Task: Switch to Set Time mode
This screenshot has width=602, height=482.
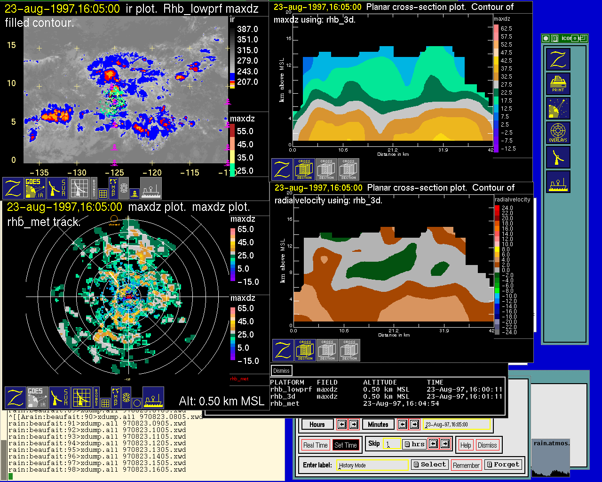Action: tap(346, 445)
